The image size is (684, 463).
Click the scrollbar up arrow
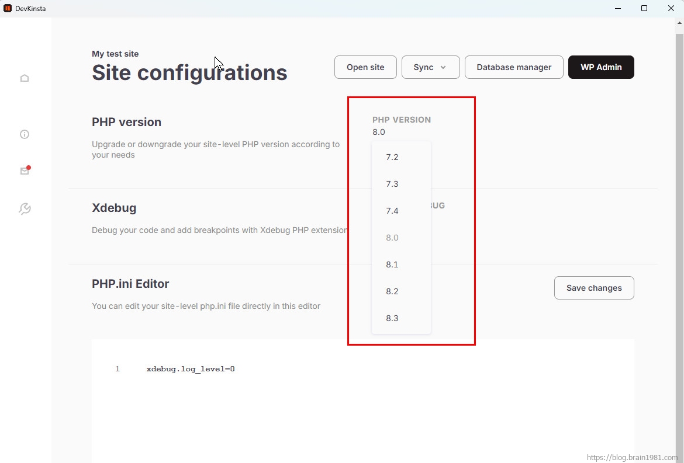click(680, 23)
